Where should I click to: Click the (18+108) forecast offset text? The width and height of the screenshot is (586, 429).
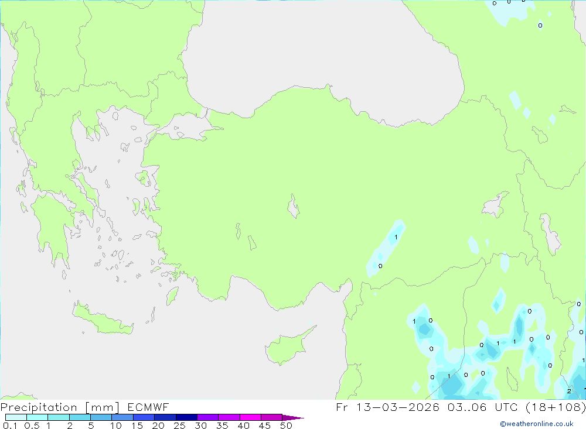tap(556, 407)
